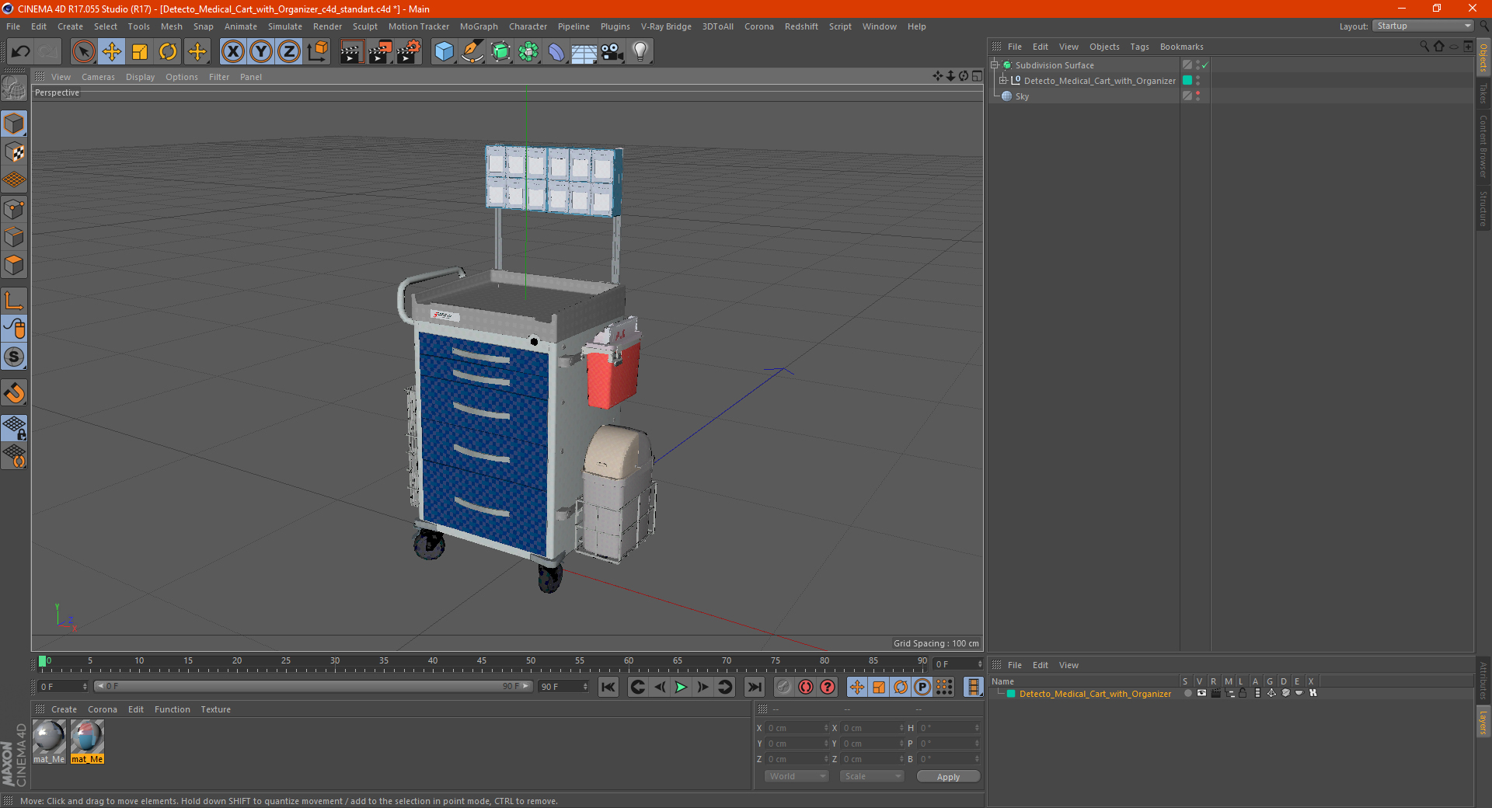Add a Floor environment object

(x=584, y=52)
